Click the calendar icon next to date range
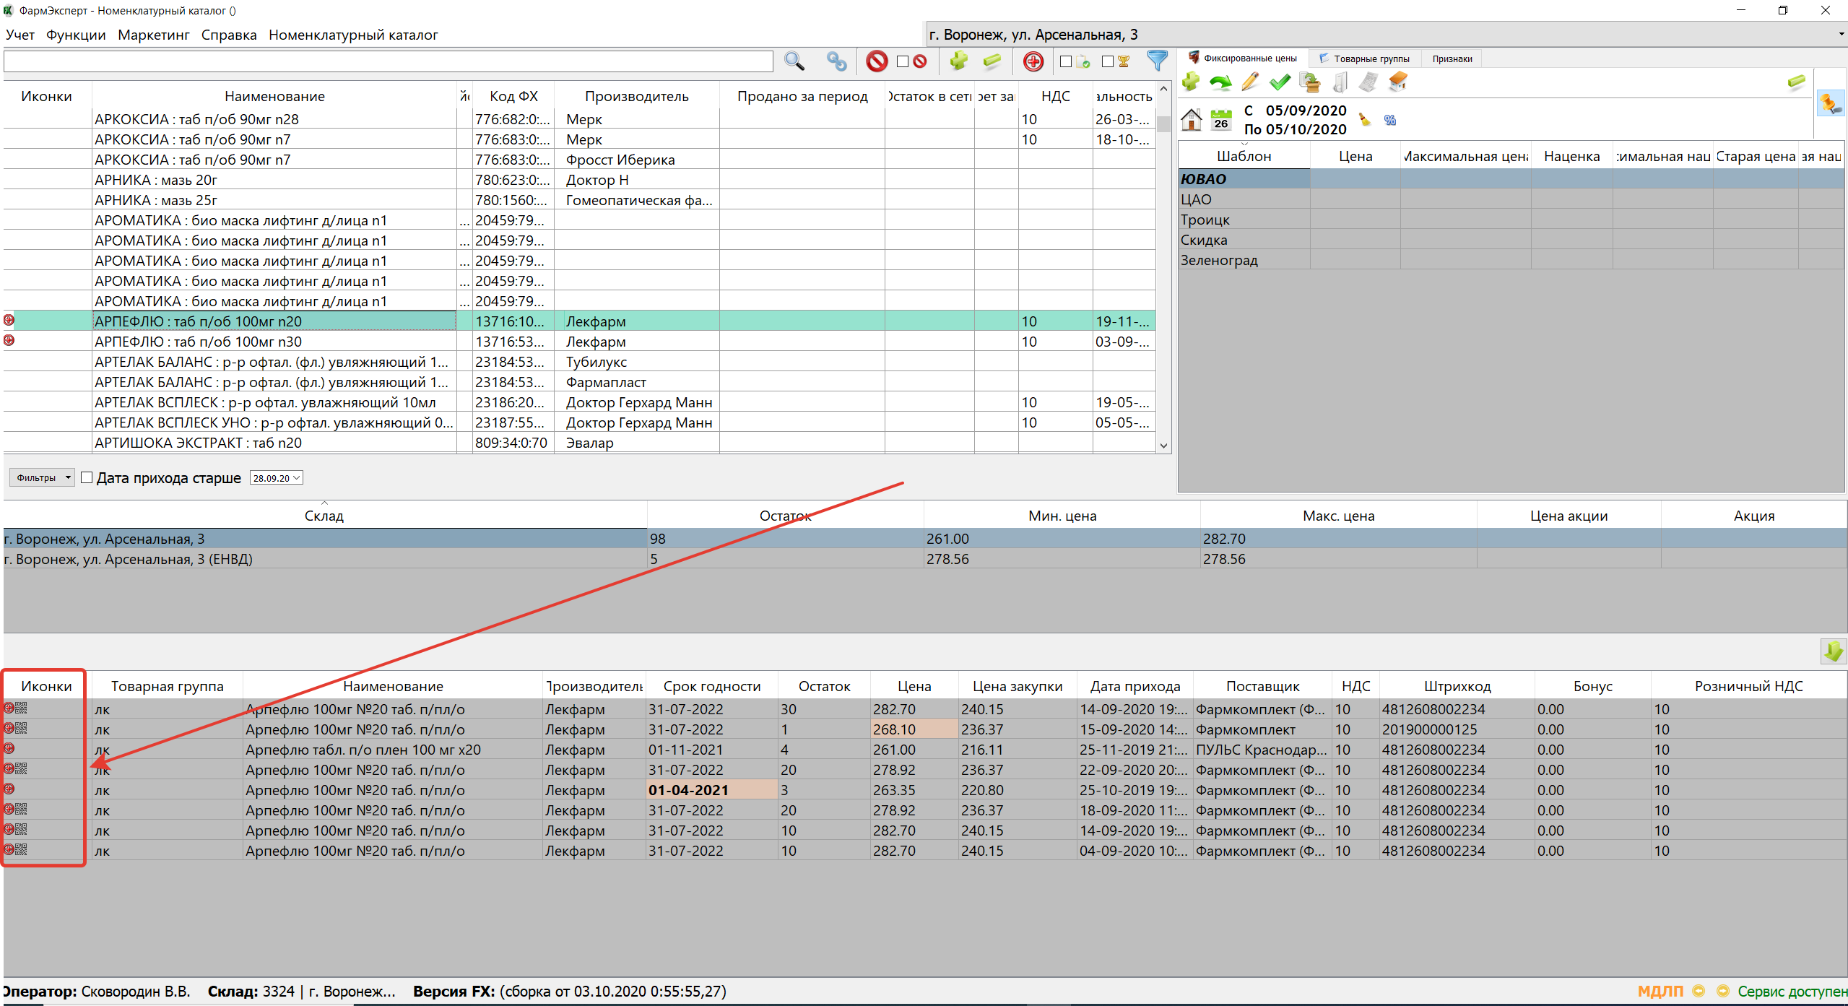The image size is (1848, 1006). point(1220,119)
